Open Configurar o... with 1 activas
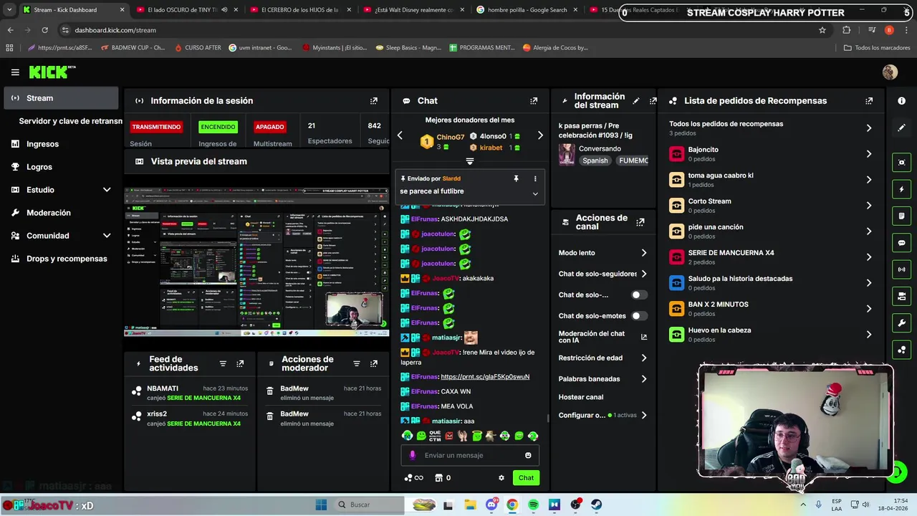Image resolution: width=917 pixels, height=516 pixels. (602, 415)
